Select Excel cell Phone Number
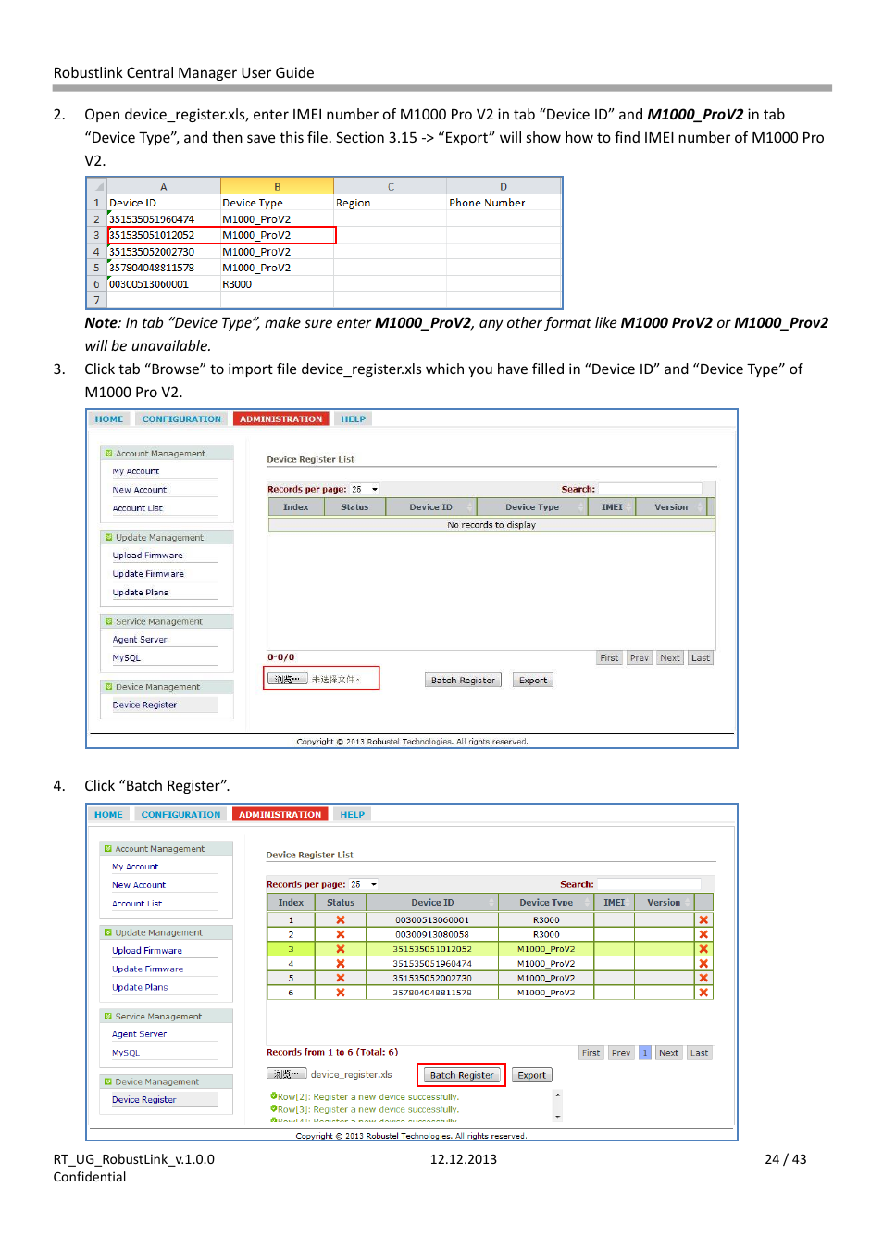The height and width of the screenshot is (1250, 883). coord(504,203)
